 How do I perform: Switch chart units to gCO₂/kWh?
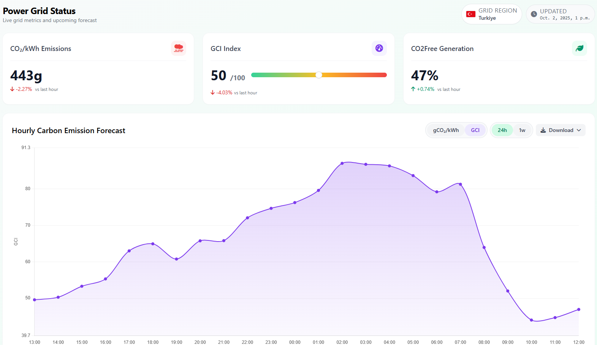tap(446, 130)
